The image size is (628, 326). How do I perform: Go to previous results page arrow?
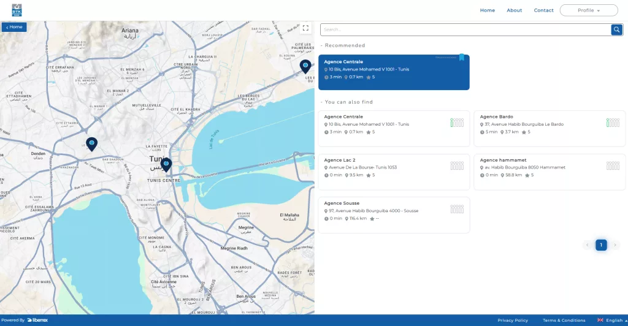click(x=588, y=245)
